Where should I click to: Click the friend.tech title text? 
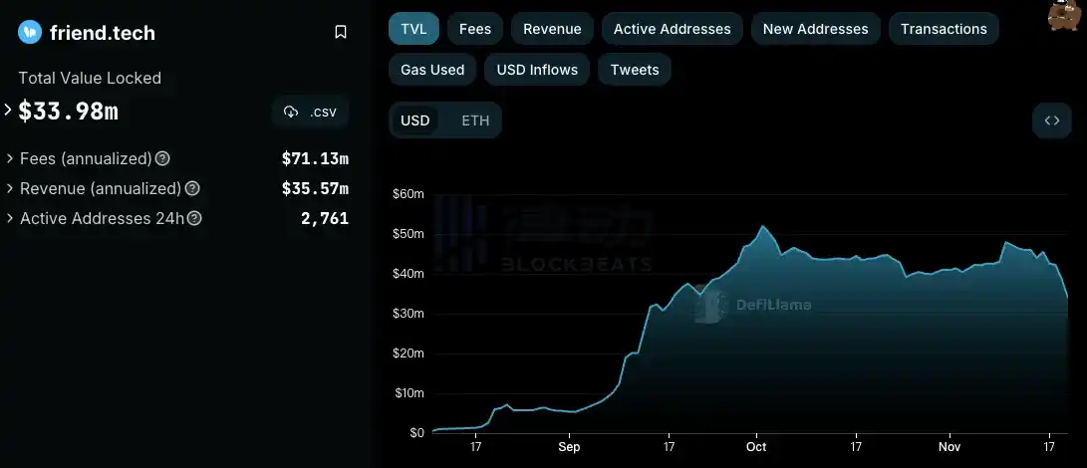coord(103,33)
